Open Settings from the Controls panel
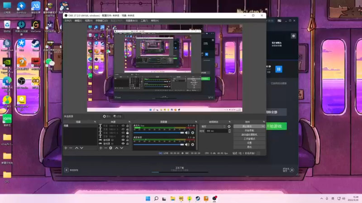Screen dimensions: 362x203 (x=249, y=143)
